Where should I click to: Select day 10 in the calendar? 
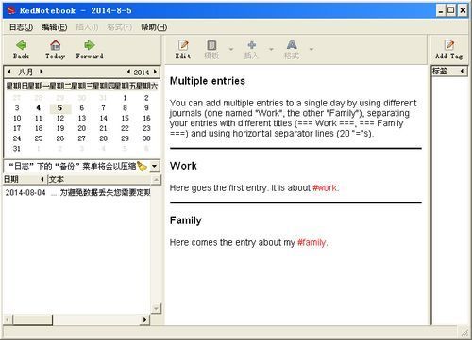coord(17,118)
